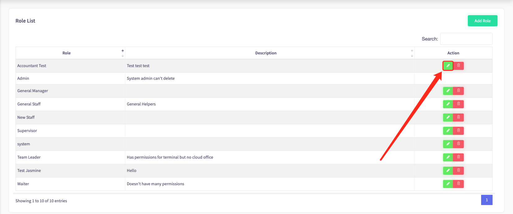Select the Action column header
Screen dimensions: 513x214
point(453,53)
